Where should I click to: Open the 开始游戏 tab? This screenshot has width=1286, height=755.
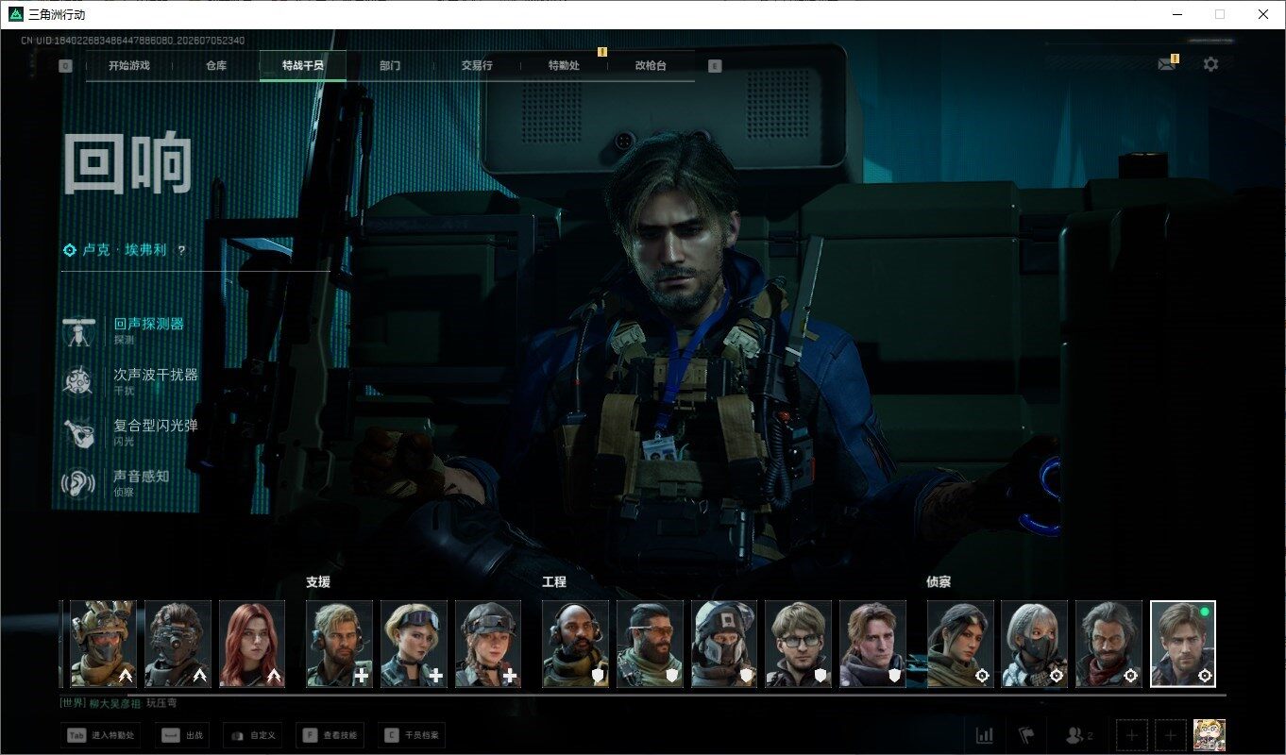(129, 66)
